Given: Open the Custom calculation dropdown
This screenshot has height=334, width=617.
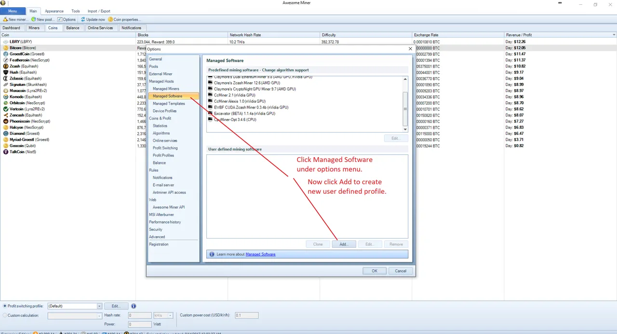Looking at the screenshot, I should click(100, 316).
